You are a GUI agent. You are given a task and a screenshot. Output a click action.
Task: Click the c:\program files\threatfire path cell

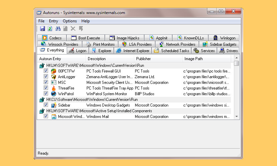click(x=206, y=88)
